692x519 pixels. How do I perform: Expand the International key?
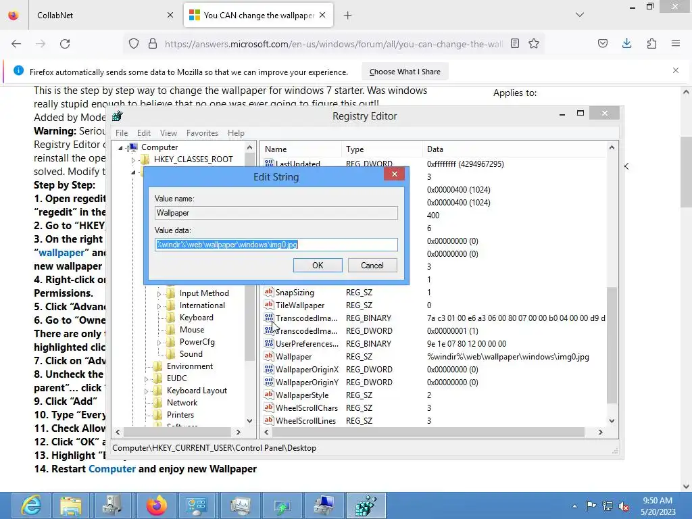point(159,306)
